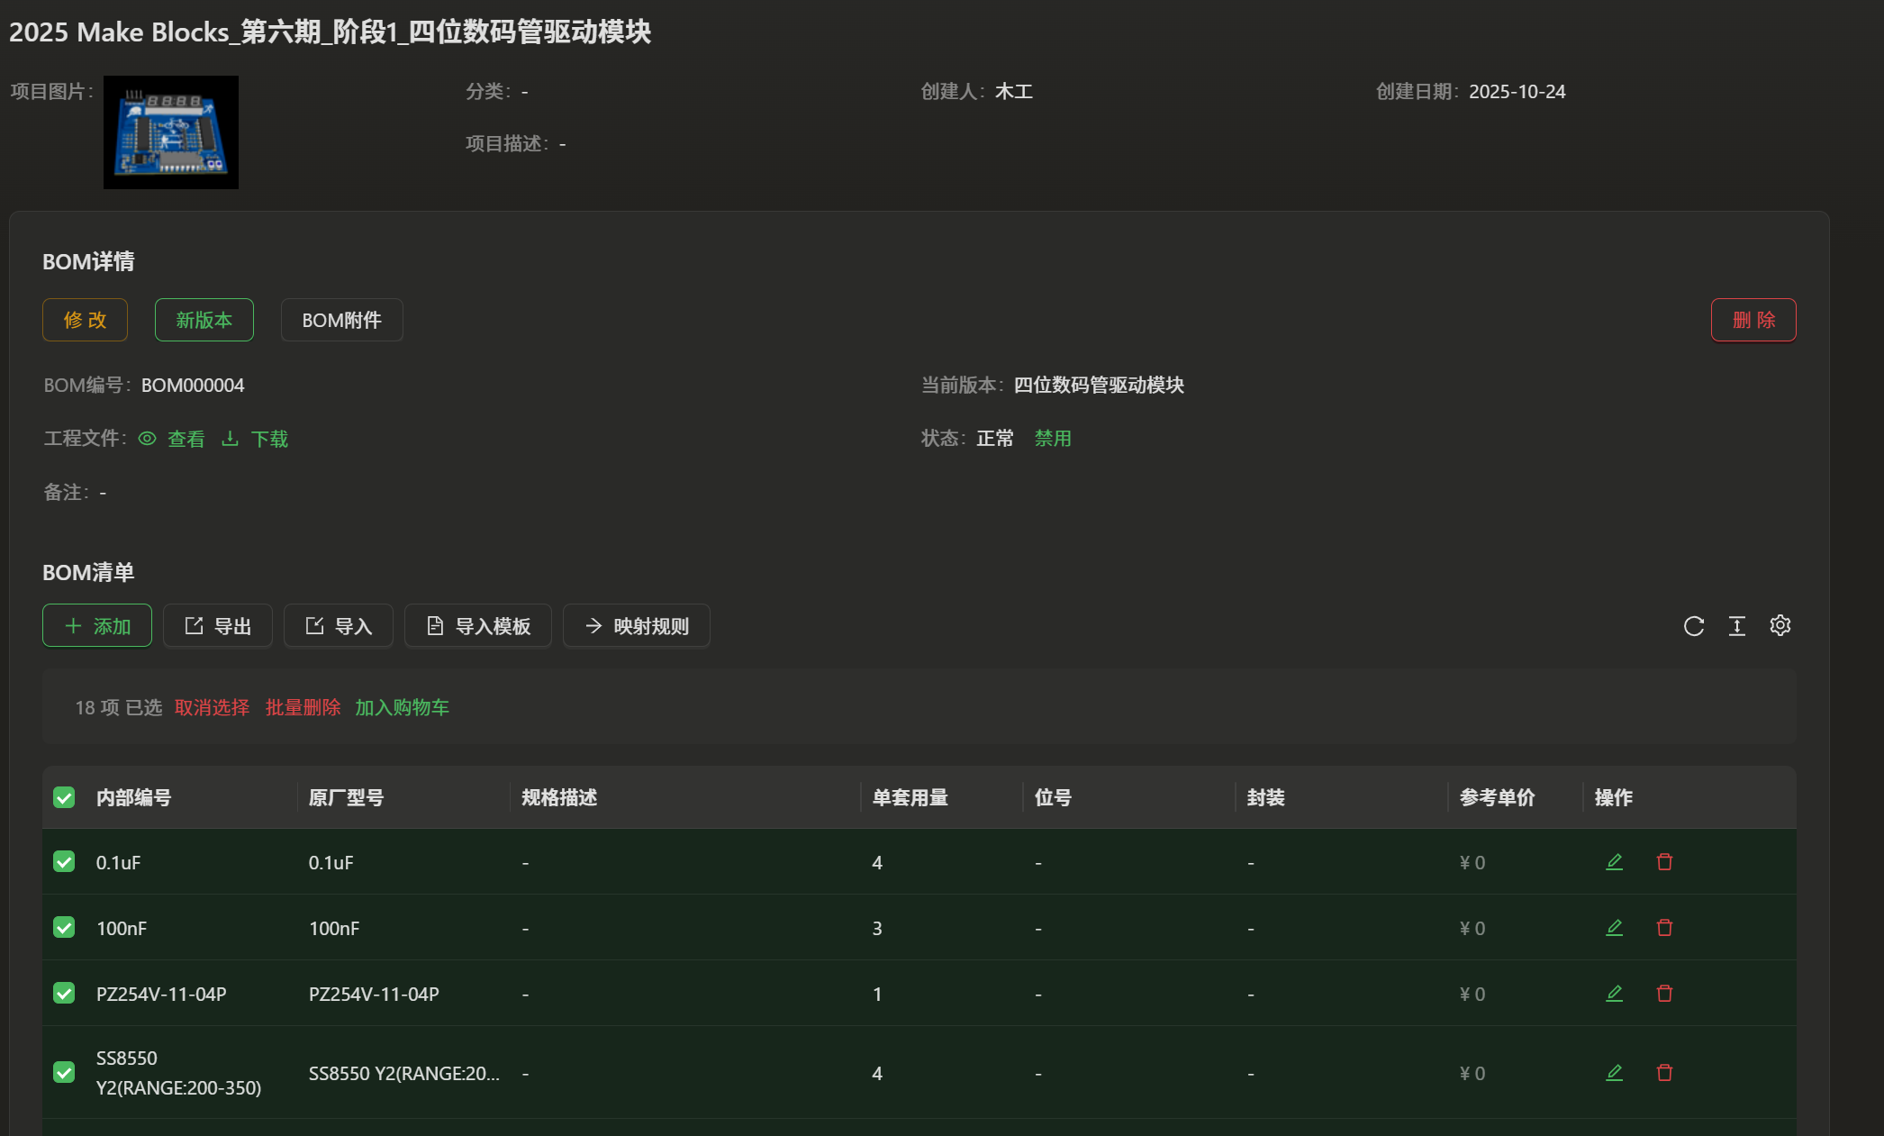The height and width of the screenshot is (1136, 1884).
Task: Deselect the PZ254V-11-04P row checkbox
Action: (64, 994)
